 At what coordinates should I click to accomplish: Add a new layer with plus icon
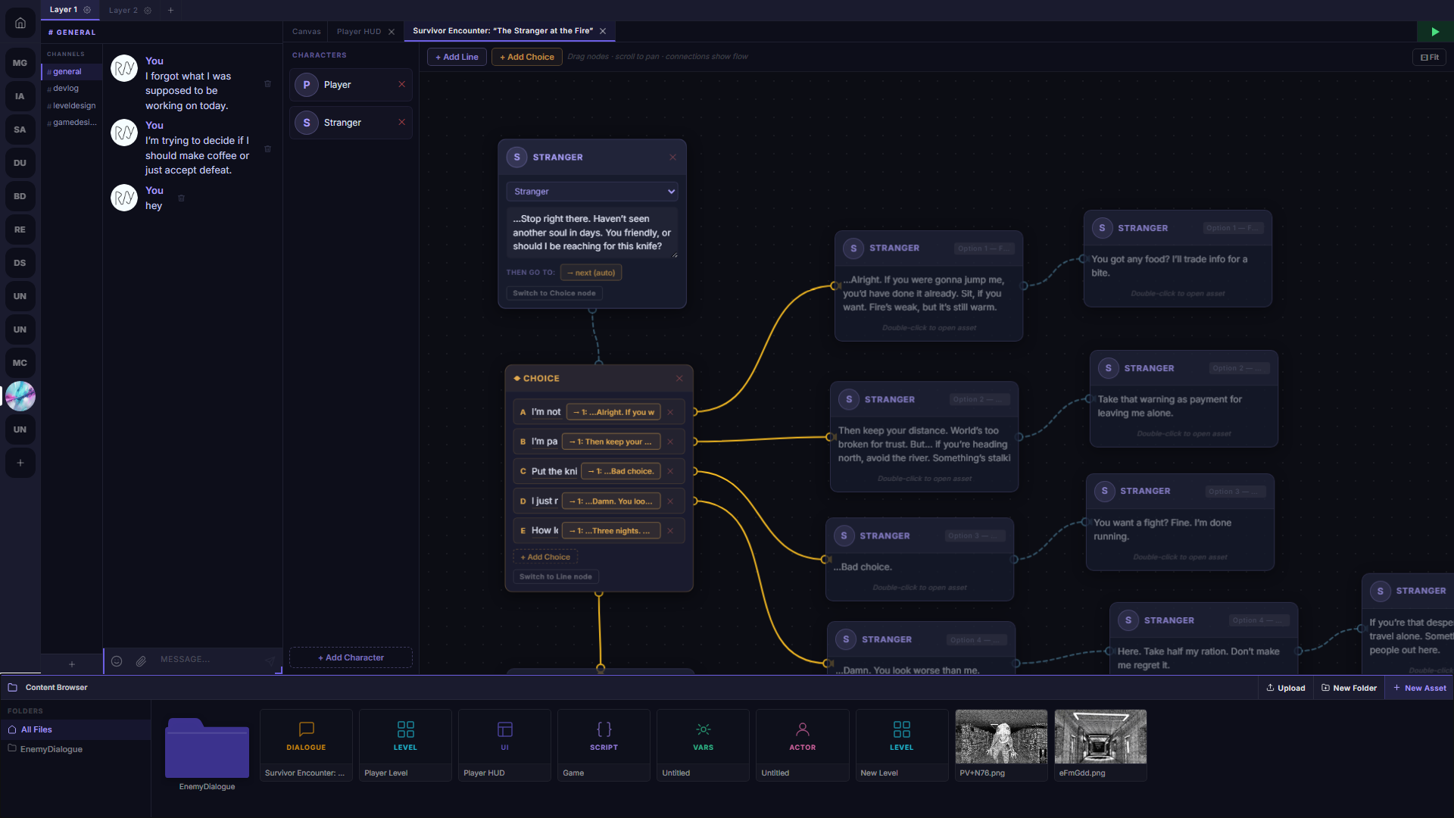[170, 11]
